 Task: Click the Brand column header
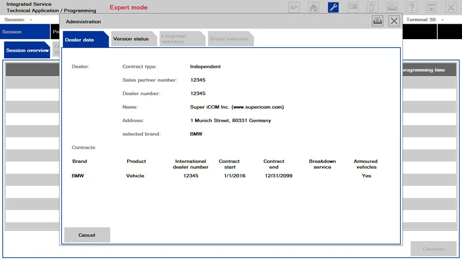(80, 161)
